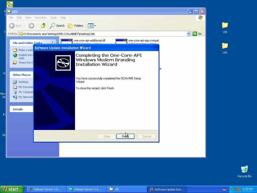Switch to second Release Version 3.0 taskbar item
Image resolution: width=257 pixels, height=193 pixels.
pyautogui.click(x=87, y=189)
